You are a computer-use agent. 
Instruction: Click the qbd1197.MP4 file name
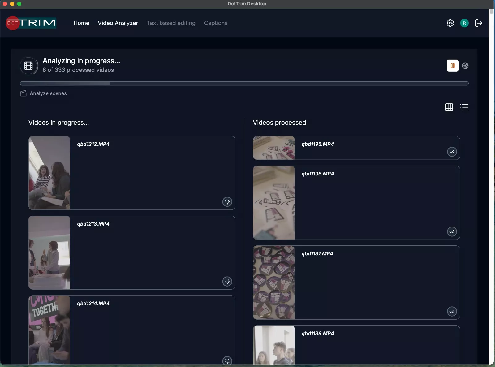click(x=317, y=254)
